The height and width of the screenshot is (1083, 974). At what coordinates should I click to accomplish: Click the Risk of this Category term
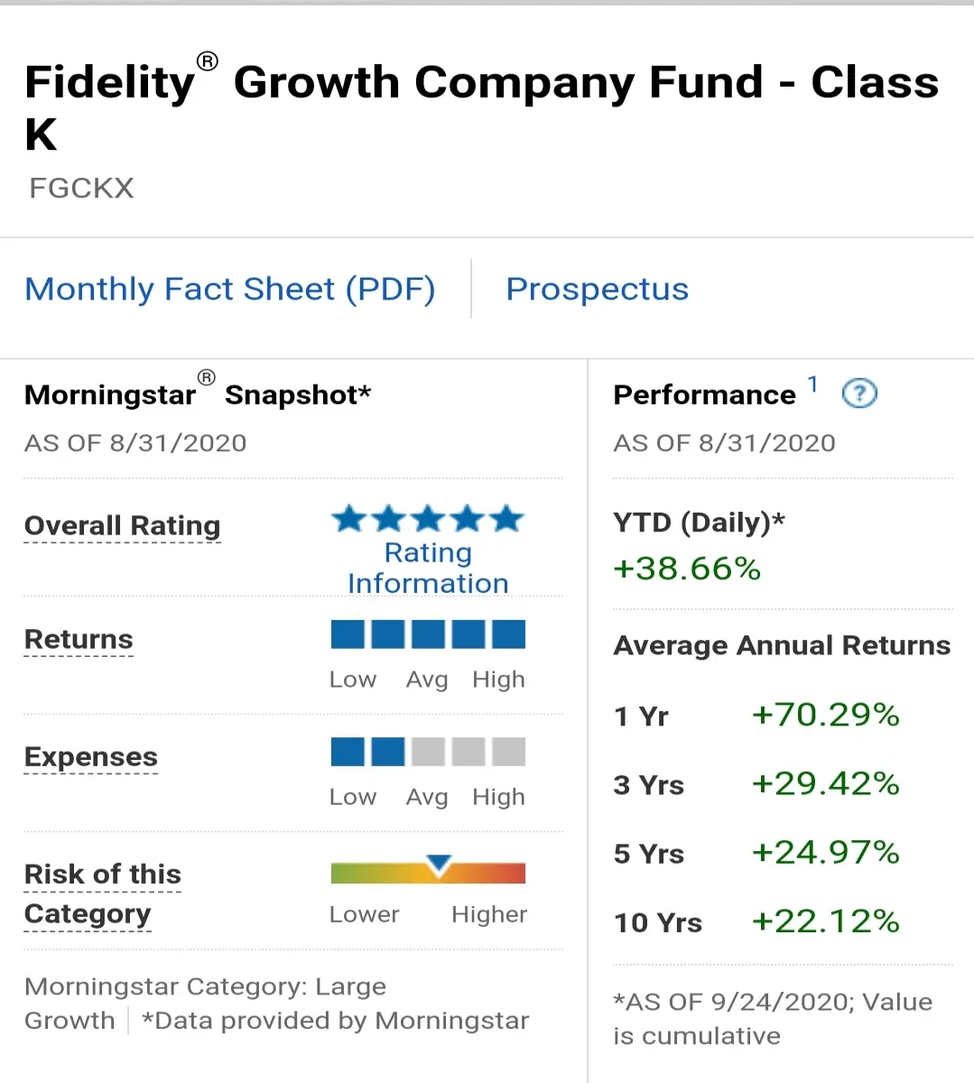point(103,893)
